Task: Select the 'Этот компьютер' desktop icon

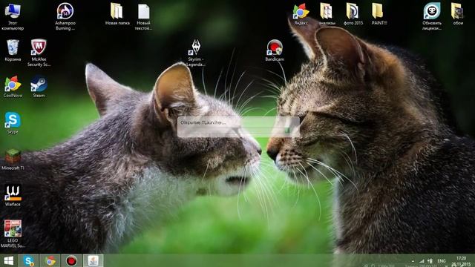Action: click(x=13, y=16)
